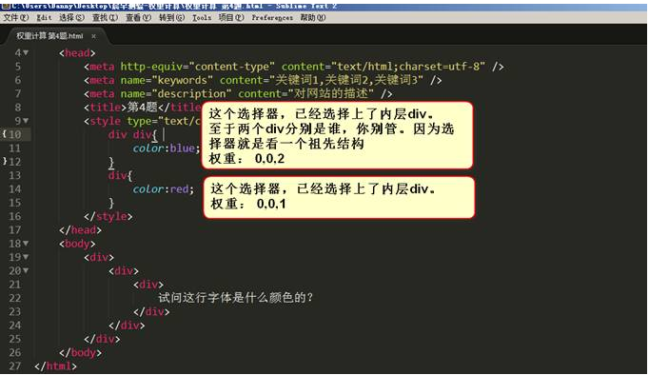Fold the middle div at line 20
This screenshot has width=649, height=375.
point(26,270)
